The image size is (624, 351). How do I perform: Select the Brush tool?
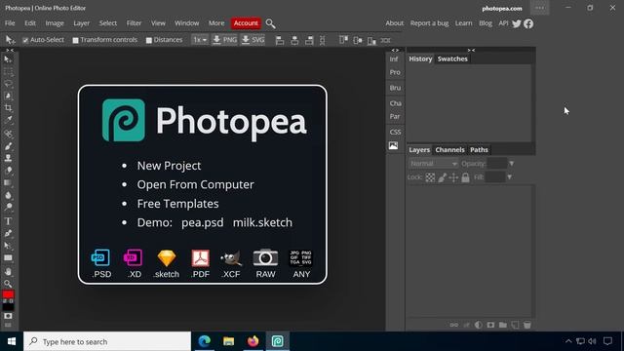[x=8, y=146]
